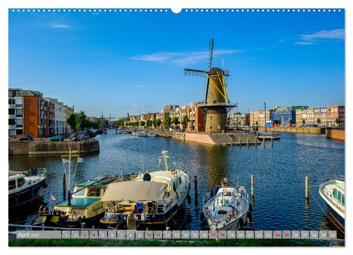Pick the red-highlighted date 4

[94, 235]
